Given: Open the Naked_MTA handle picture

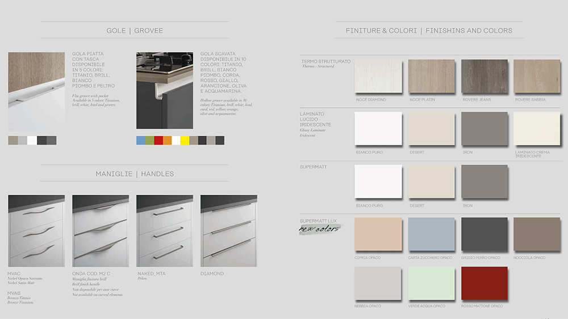Looking at the screenshot, I should click(165, 231).
